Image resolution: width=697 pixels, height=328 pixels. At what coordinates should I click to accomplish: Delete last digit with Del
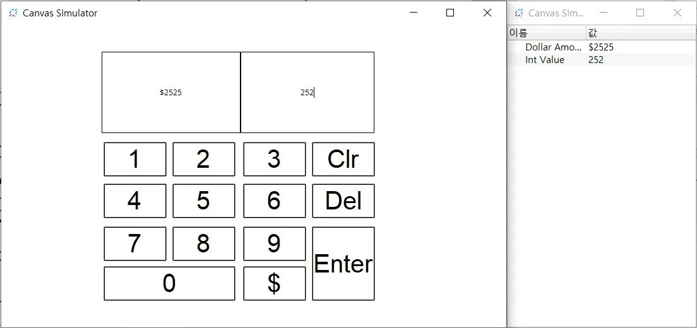coord(343,201)
